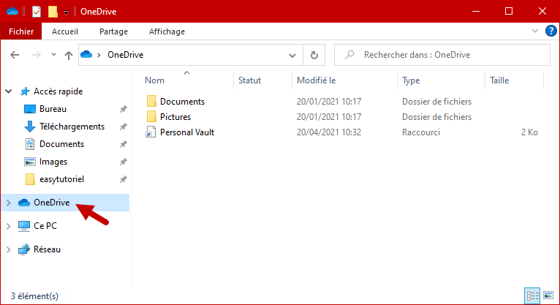Click the Properties checkmark icon in title bar
The width and height of the screenshot is (560, 305).
point(37,12)
